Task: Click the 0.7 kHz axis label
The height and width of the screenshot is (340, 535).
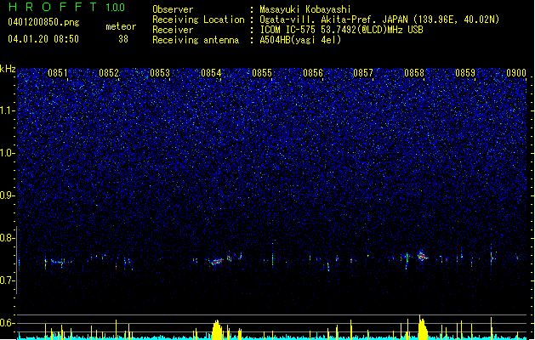Action: click(8, 280)
